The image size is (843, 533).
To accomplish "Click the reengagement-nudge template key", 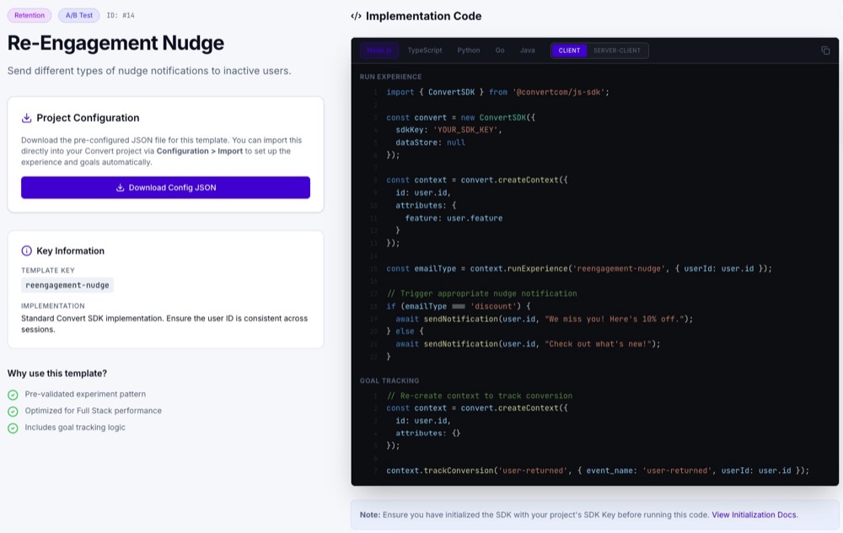I will pos(67,285).
